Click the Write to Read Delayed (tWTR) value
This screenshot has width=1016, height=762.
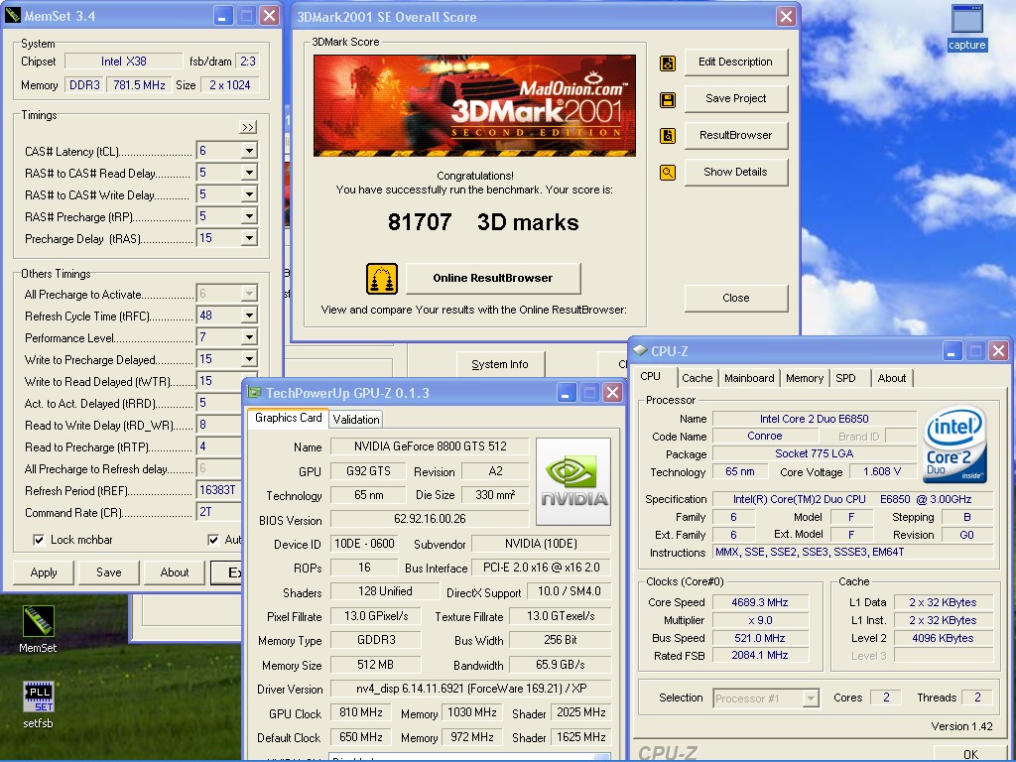tap(218, 381)
